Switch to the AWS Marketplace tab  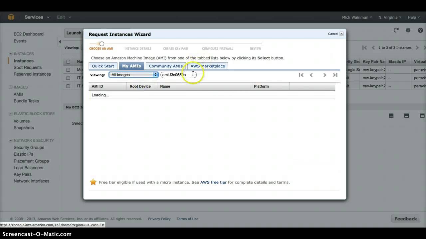click(208, 66)
